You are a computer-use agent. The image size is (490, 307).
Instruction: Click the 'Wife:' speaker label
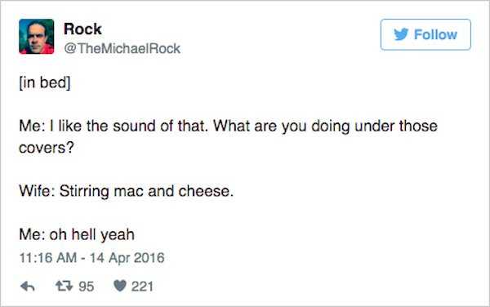pyautogui.click(x=38, y=191)
